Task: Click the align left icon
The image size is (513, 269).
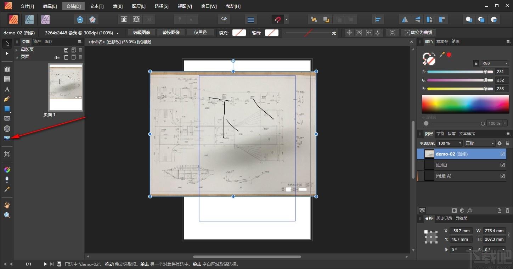Action: coord(378,19)
